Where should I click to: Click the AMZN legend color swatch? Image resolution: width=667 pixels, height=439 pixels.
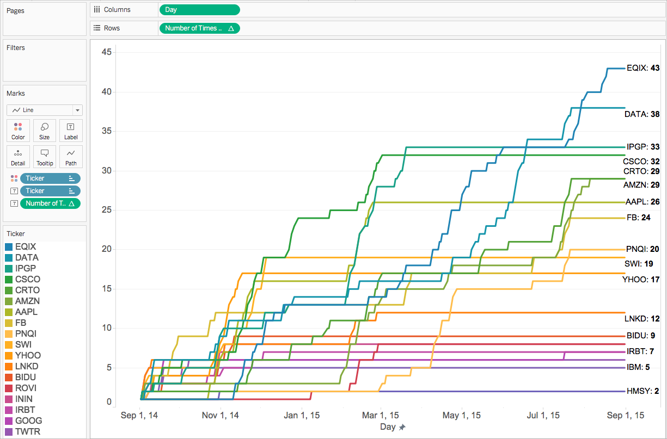coord(8,301)
